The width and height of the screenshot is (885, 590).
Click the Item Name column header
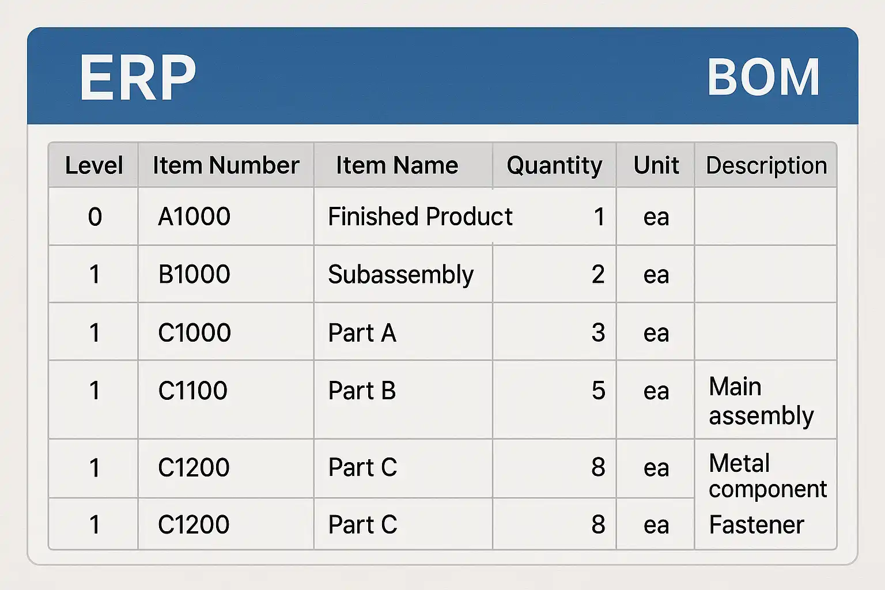[397, 165]
